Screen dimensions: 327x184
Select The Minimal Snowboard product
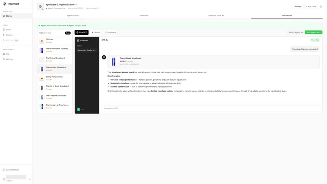(x=55, y=59)
